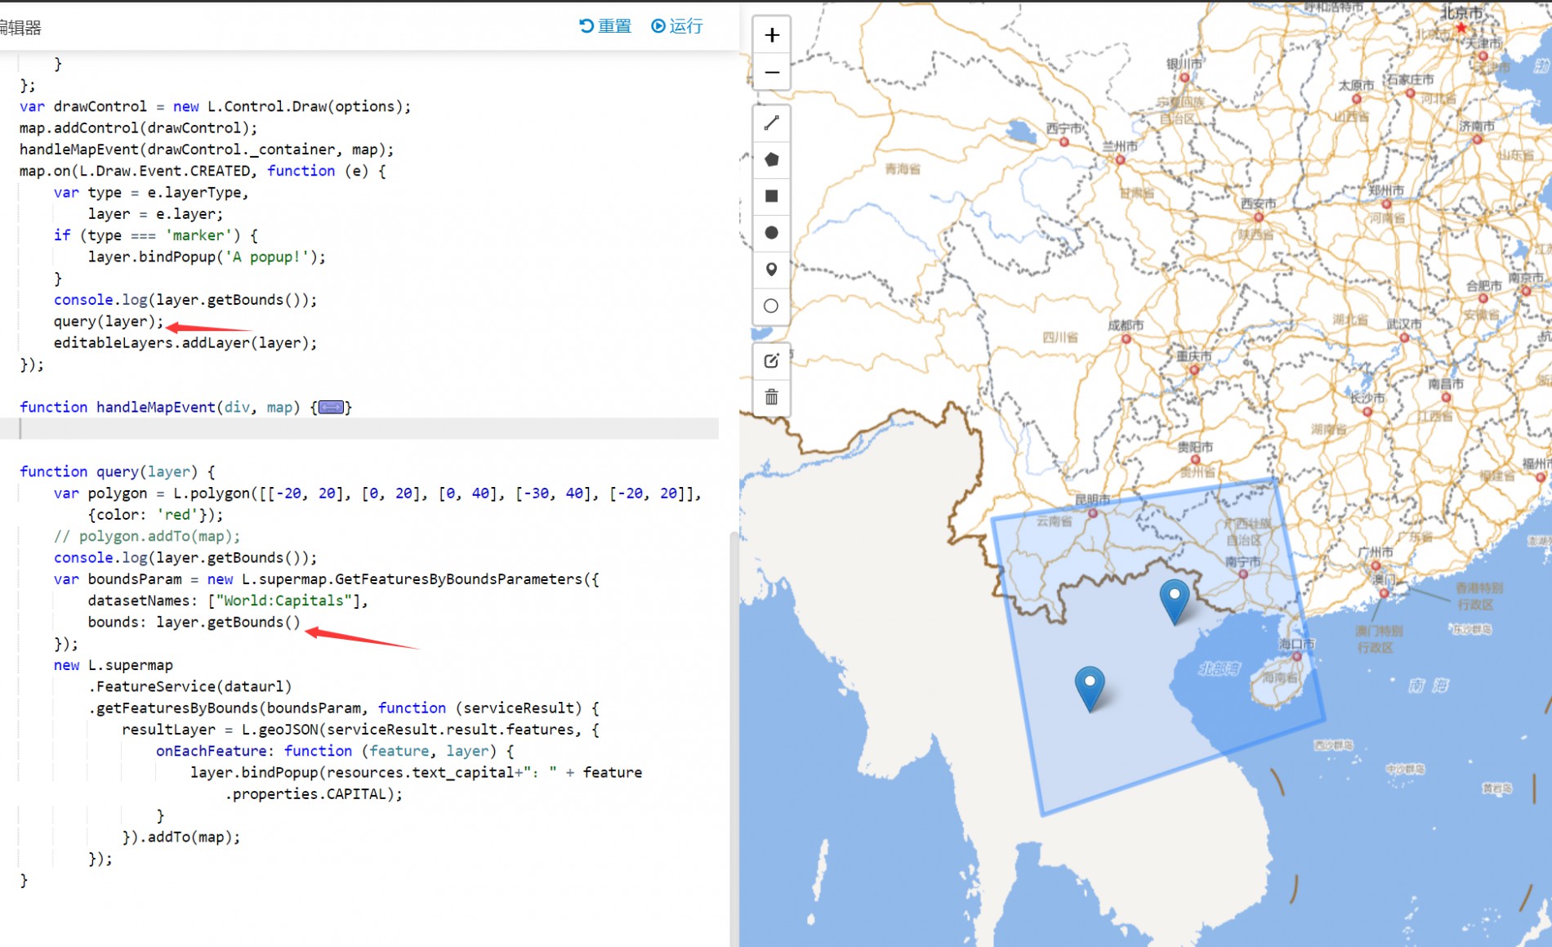Click the delete layers trash icon
This screenshot has width=1552, height=947.
pos(771,398)
